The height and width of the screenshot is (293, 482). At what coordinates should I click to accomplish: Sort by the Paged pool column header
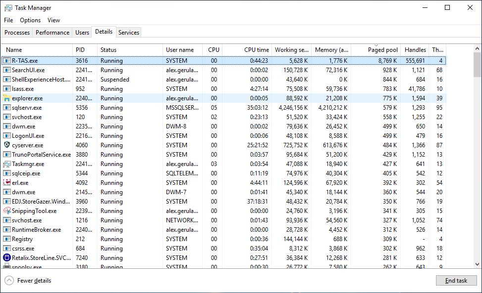click(x=382, y=50)
